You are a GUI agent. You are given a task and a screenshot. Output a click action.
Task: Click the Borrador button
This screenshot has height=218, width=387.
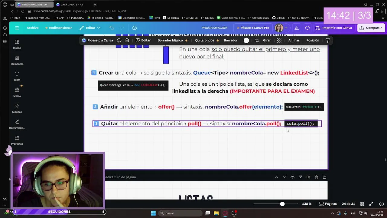[x=230, y=40]
